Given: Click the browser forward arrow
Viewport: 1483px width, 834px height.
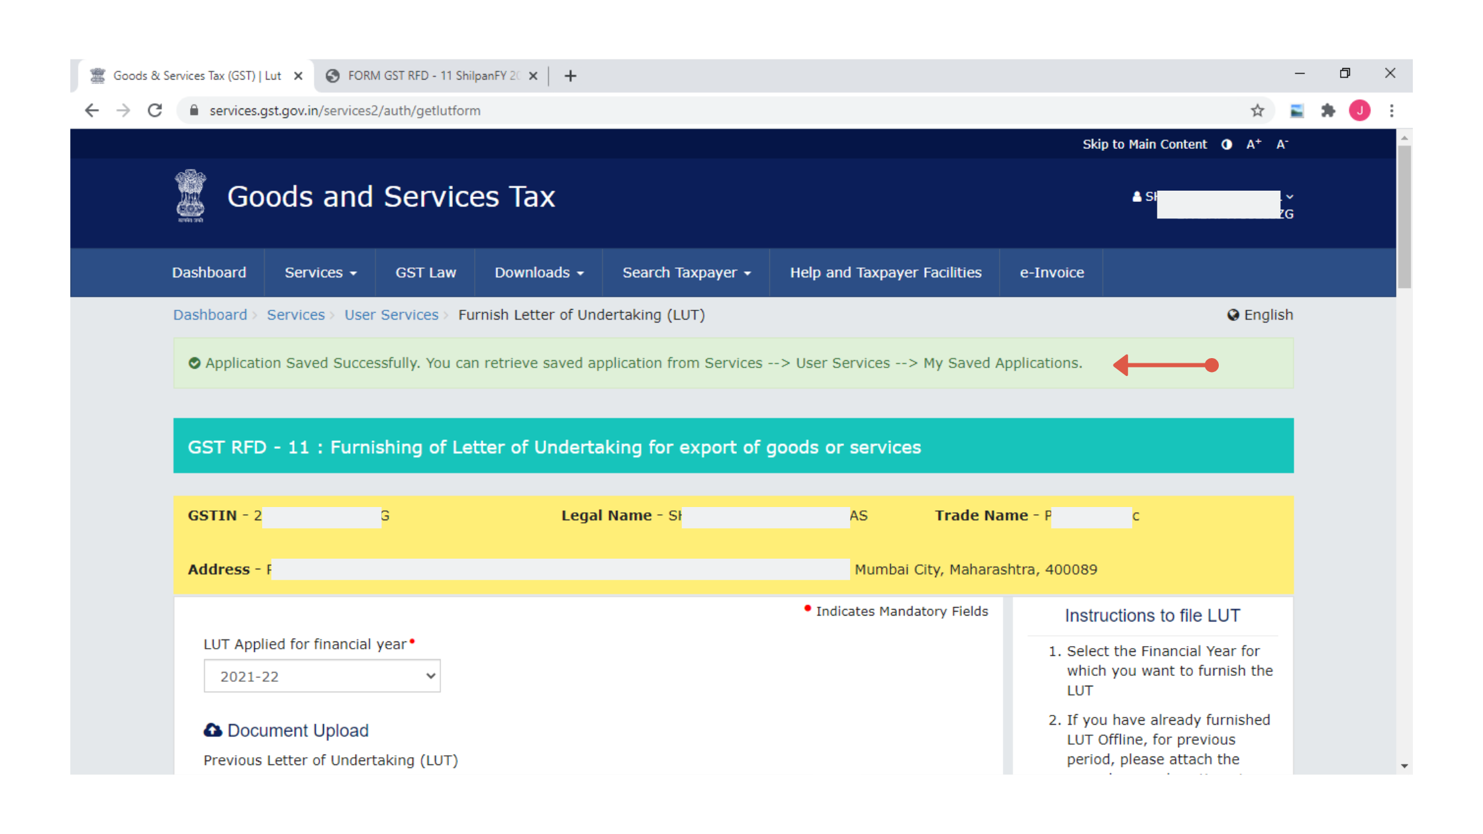Looking at the screenshot, I should click(123, 111).
